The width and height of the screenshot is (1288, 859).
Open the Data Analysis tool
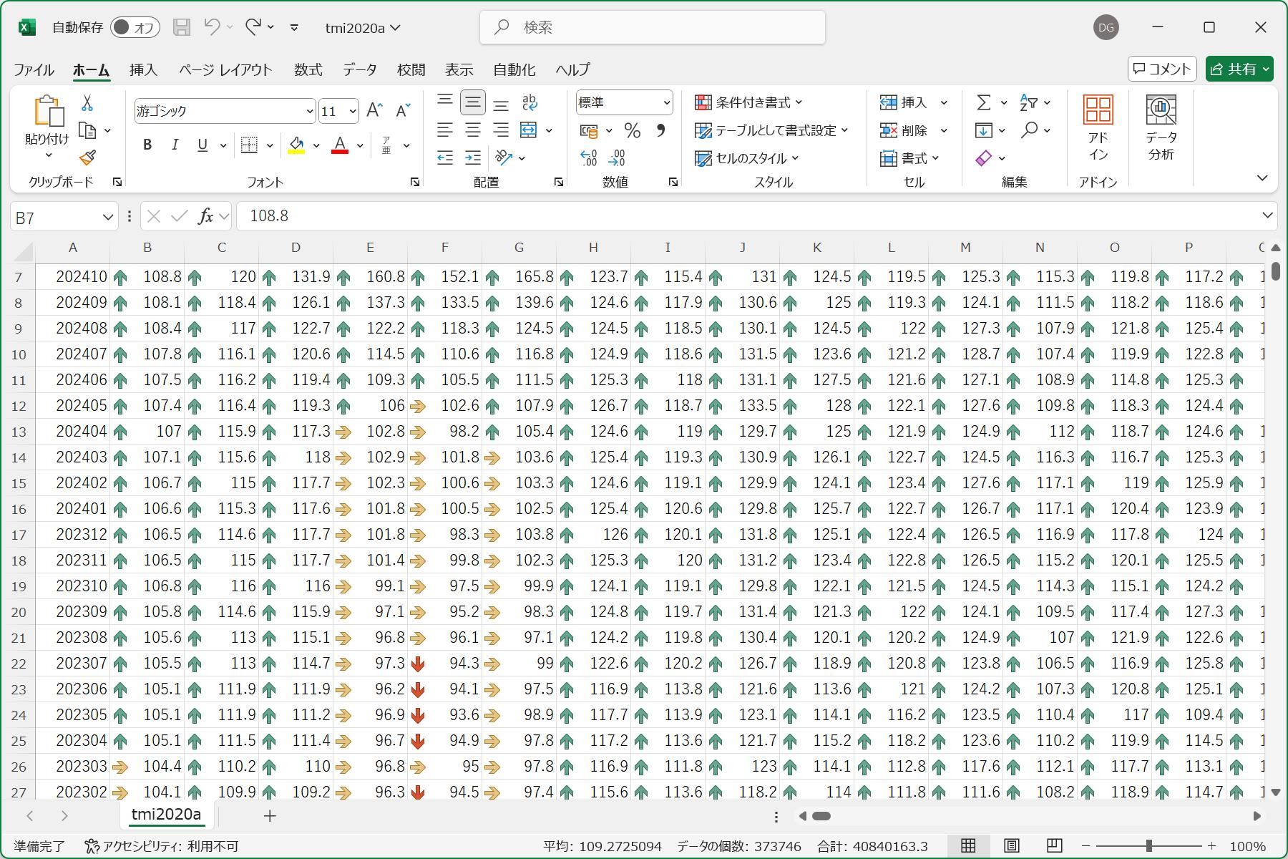pyautogui.click(x=1161, y=129)
